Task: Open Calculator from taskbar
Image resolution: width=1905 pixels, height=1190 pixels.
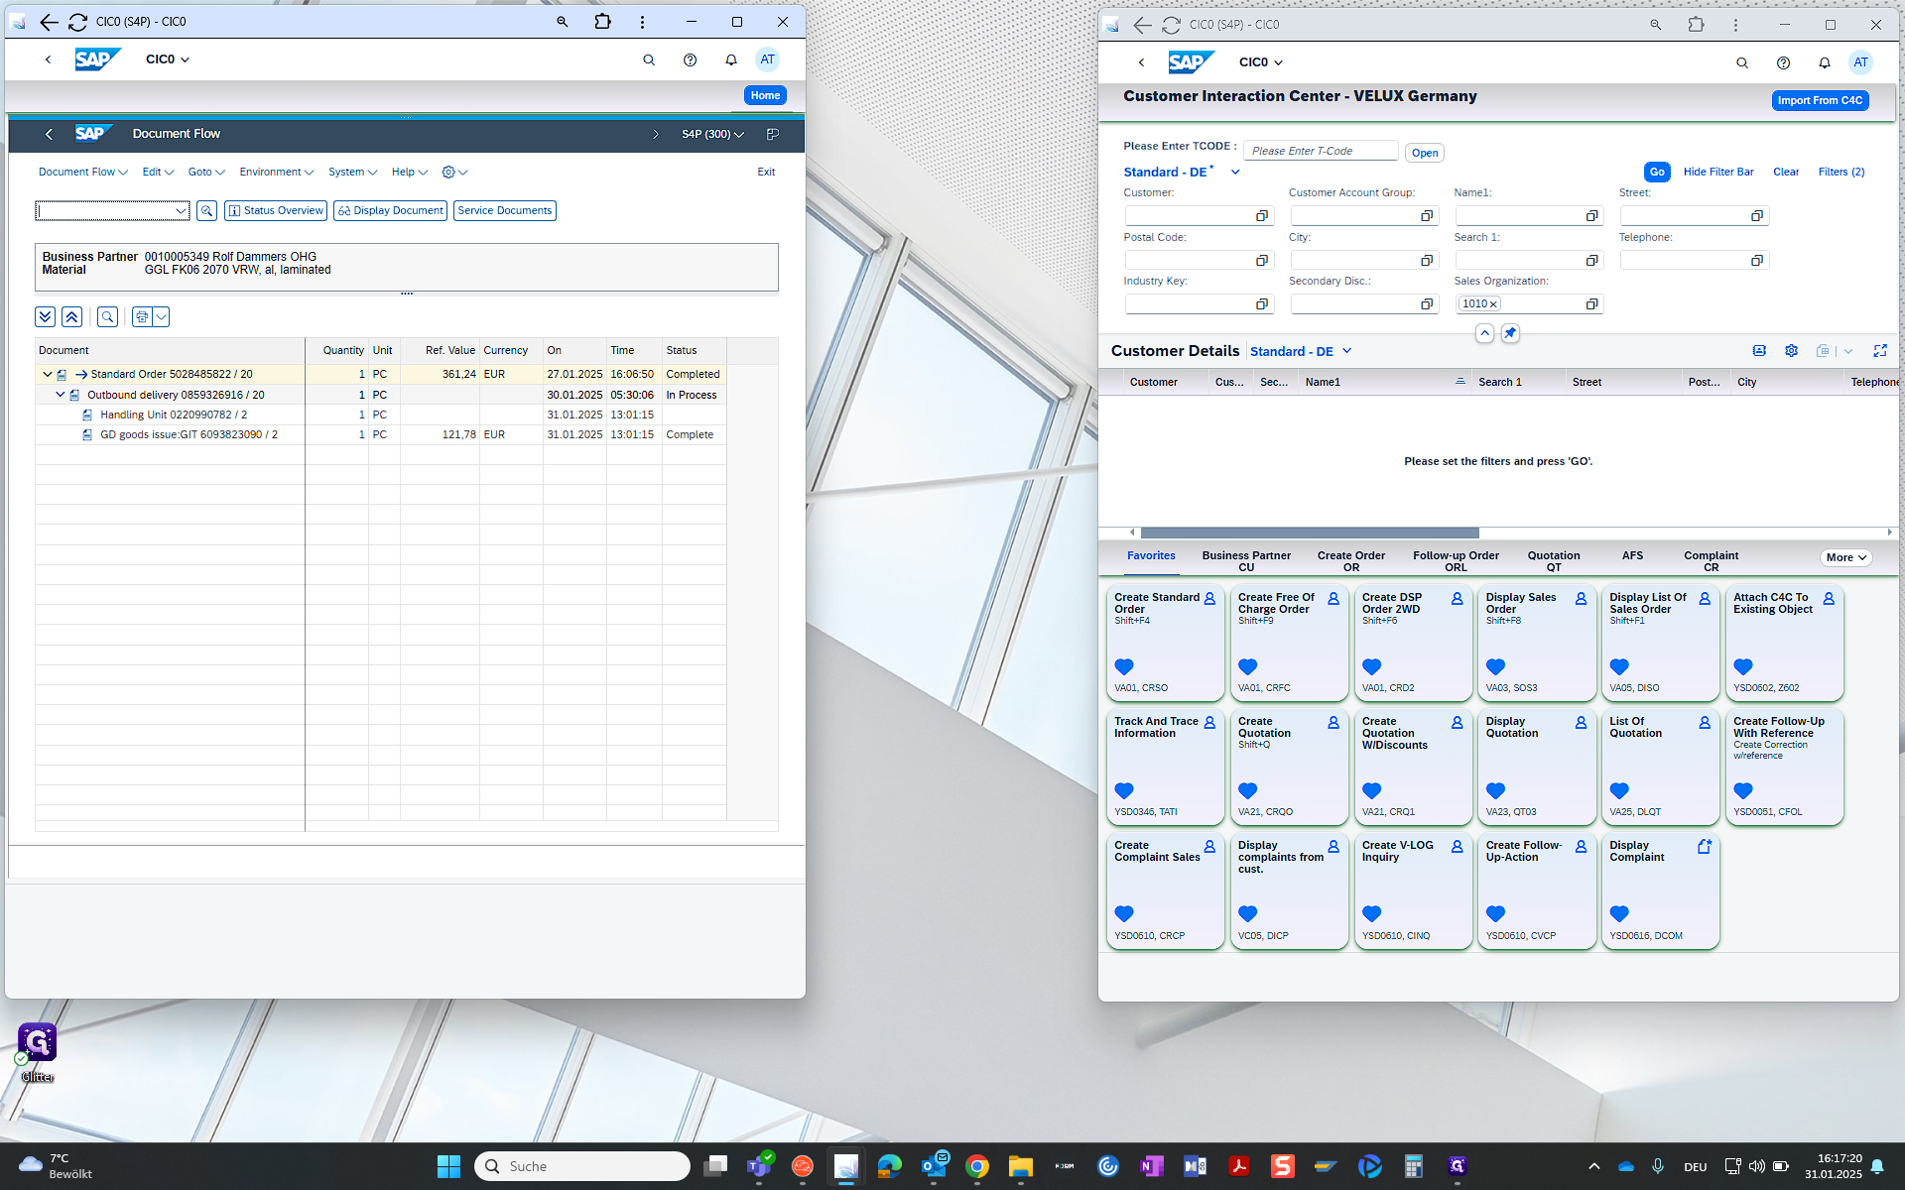Action: coord(1414,1166)
